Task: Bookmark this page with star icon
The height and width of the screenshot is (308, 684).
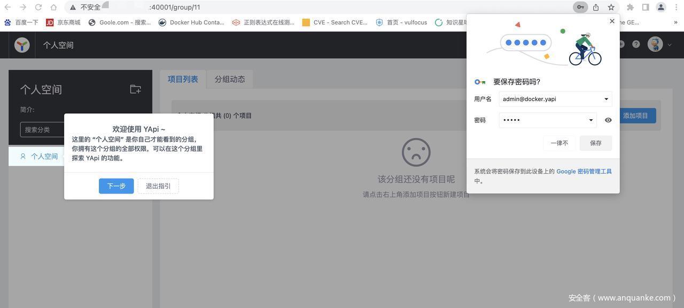Action: (611, 7)
